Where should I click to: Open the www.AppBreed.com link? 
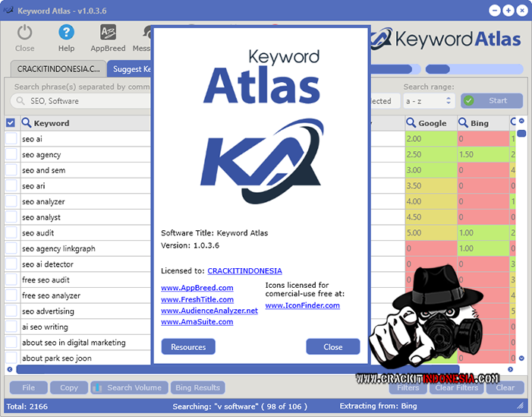197,288
